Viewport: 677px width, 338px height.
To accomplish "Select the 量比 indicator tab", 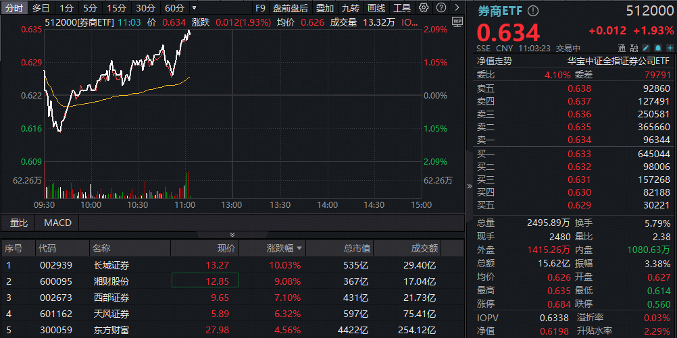I will 18,223.
